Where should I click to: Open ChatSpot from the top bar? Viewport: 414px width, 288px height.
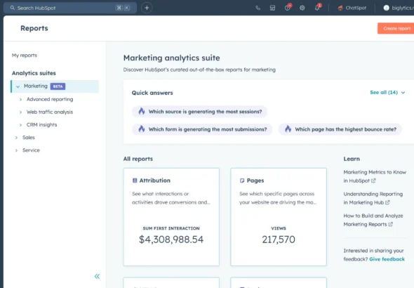click(352, 8)
